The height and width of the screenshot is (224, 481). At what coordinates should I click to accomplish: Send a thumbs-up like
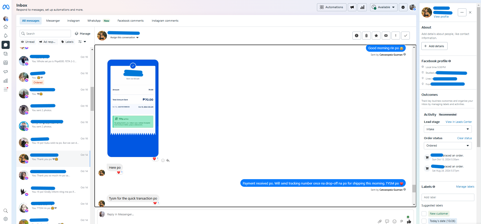coord(409,221)
